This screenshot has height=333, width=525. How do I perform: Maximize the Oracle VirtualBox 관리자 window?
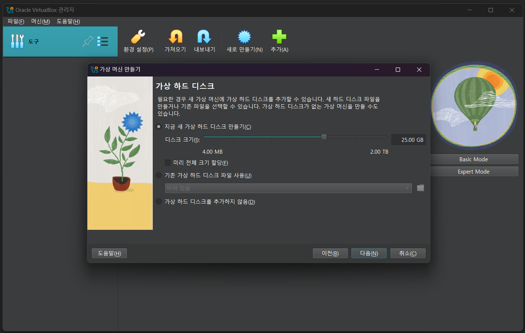491,10
